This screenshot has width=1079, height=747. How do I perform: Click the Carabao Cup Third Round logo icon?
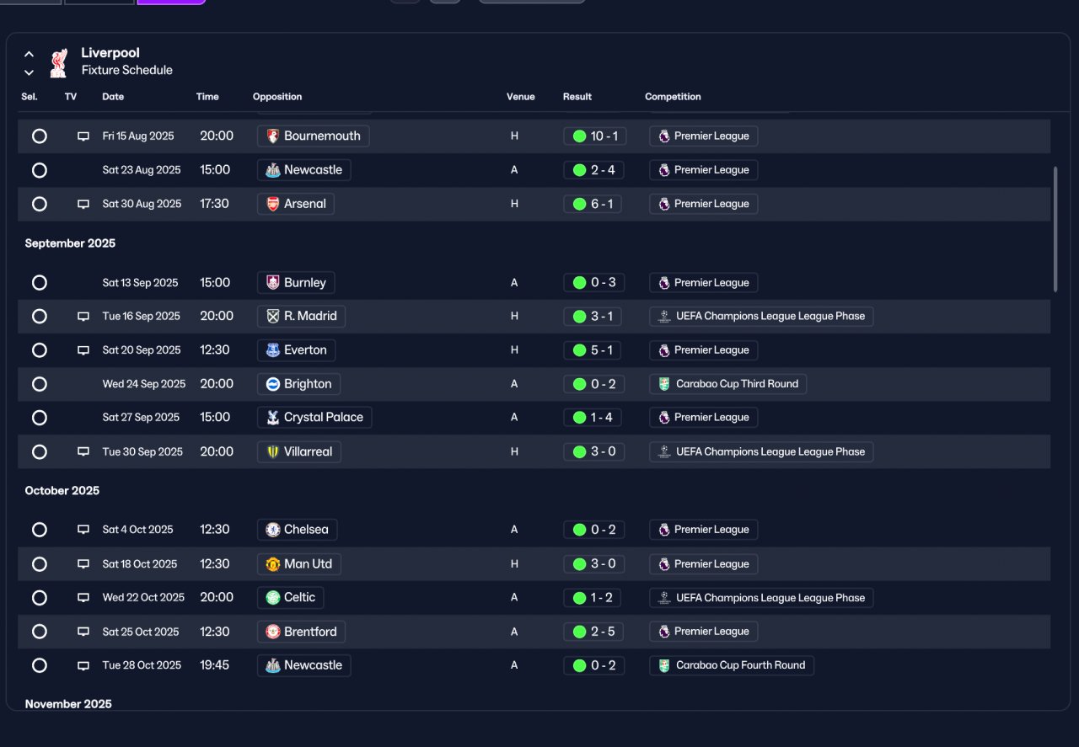click(x=664, y=384)
